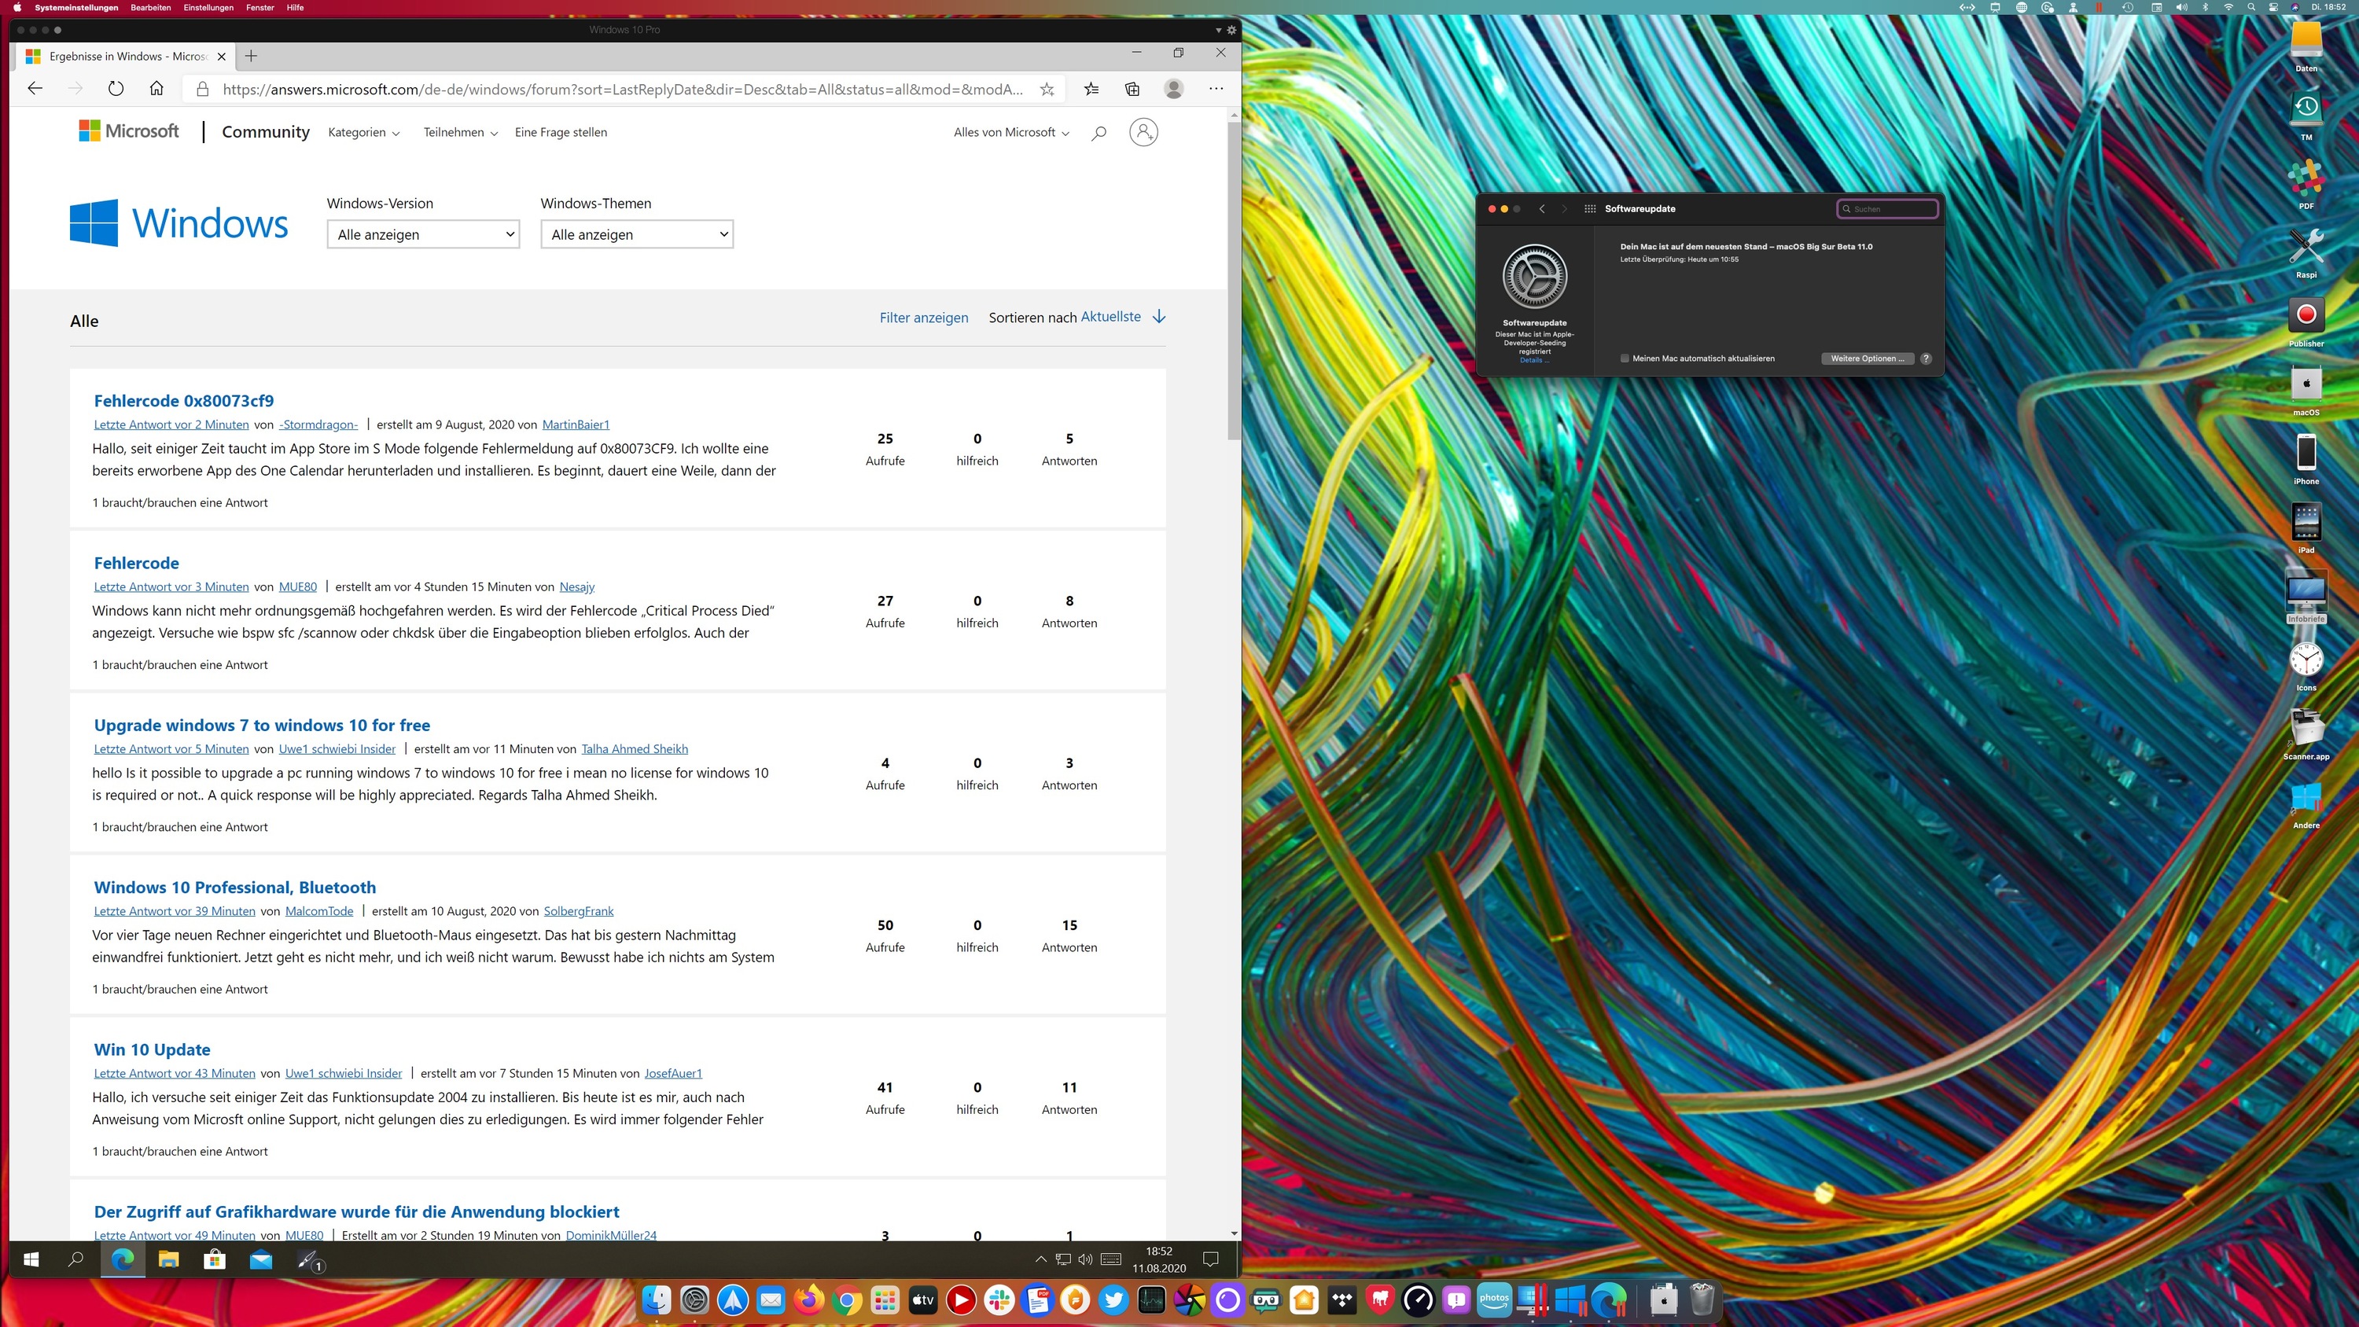This screenshot has width=2359, height=1327.
Task: Open the Hilfe menu
Action: coord(295,7)
